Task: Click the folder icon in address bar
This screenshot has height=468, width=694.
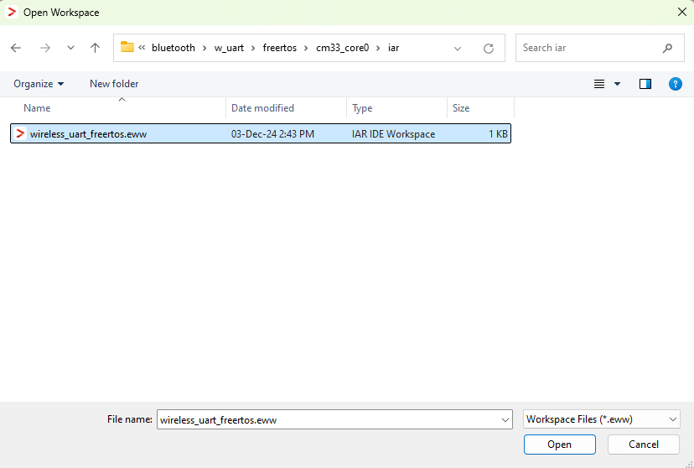Action: [x=127, y=48]
